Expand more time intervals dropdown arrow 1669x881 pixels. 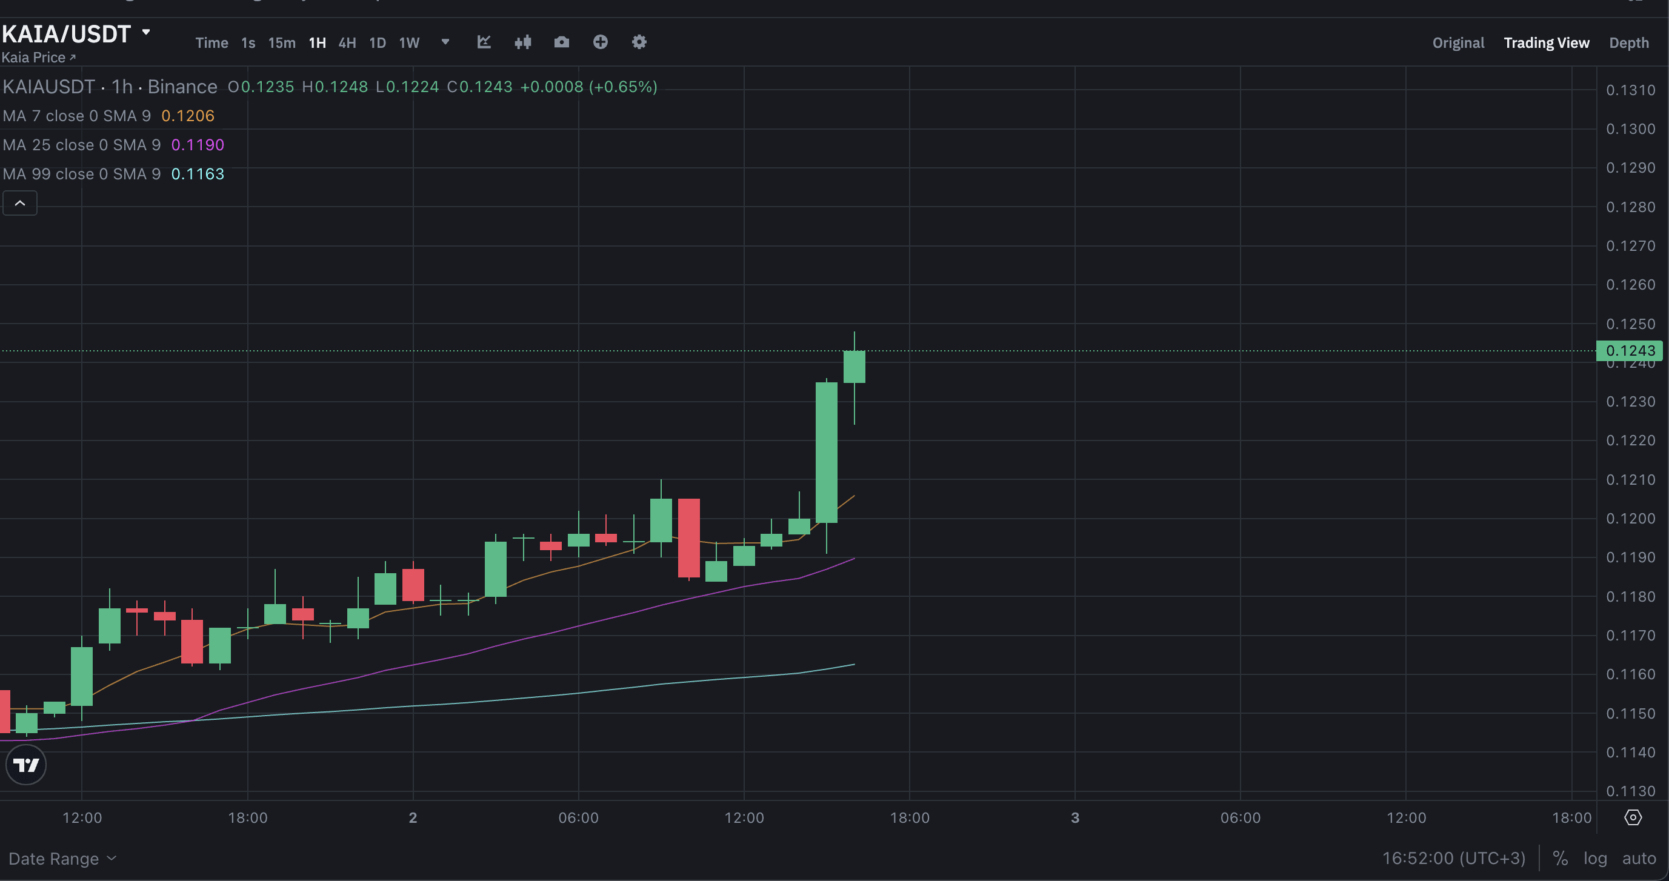point(445,42)
